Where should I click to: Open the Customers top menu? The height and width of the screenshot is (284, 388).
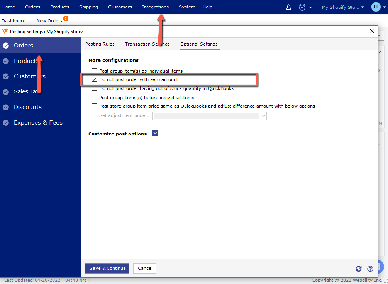coord(120,7)
